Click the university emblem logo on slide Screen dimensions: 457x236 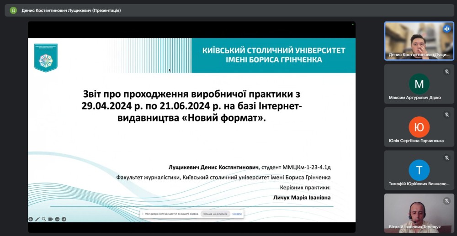click(x=46, y=58)
